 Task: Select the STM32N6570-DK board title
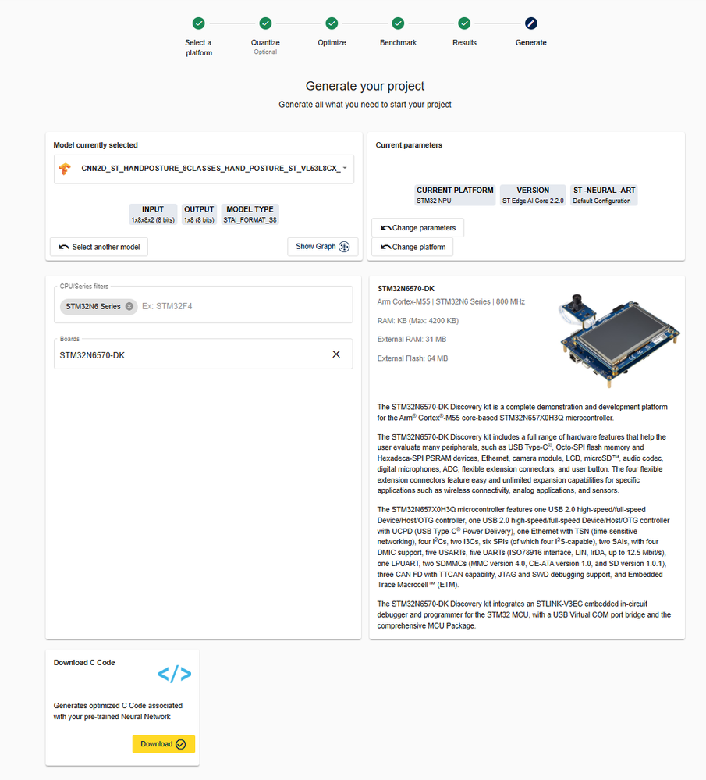click(x=406, y=289)
